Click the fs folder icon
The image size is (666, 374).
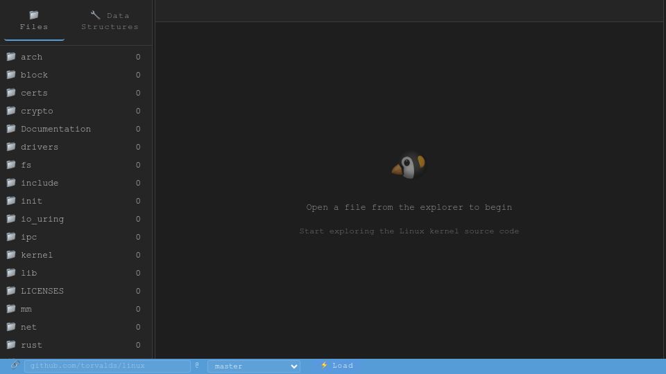tap(11, 165)
